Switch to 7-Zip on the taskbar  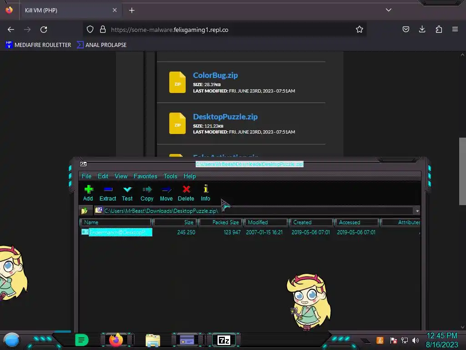point(224,340)
